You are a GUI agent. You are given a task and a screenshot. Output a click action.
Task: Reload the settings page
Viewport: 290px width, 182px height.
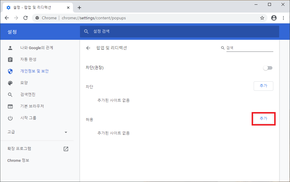click(x=25, y=18)
